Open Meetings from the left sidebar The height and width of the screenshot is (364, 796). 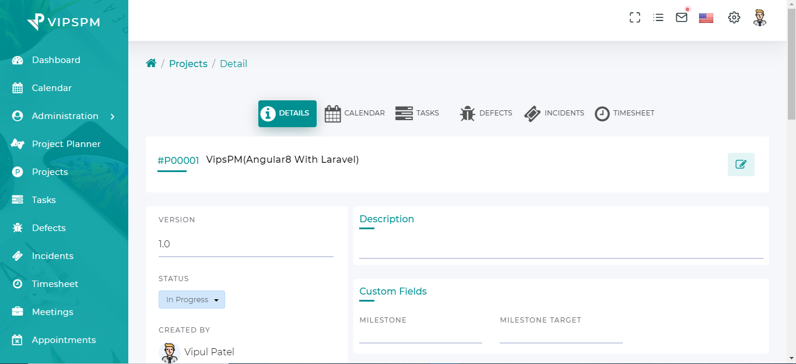coord(51,311)
